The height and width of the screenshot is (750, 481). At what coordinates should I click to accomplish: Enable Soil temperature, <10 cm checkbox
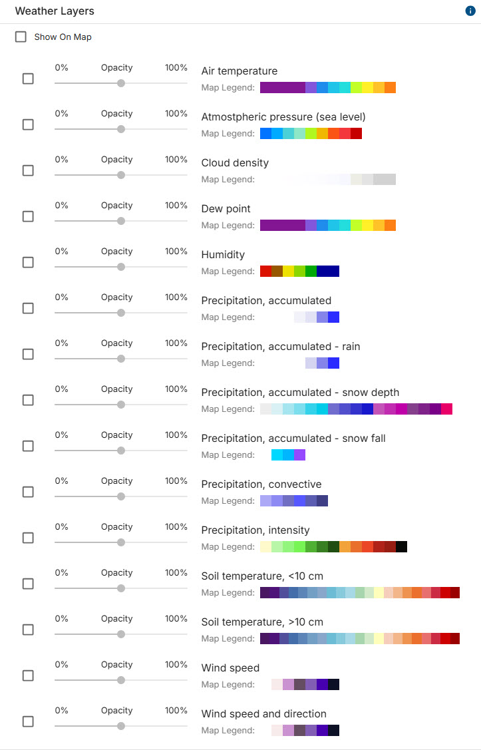click(28, 584)
